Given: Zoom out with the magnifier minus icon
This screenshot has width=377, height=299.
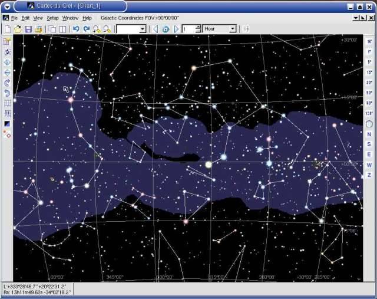Looking at the screenshot, I should (x=107, y=29).
